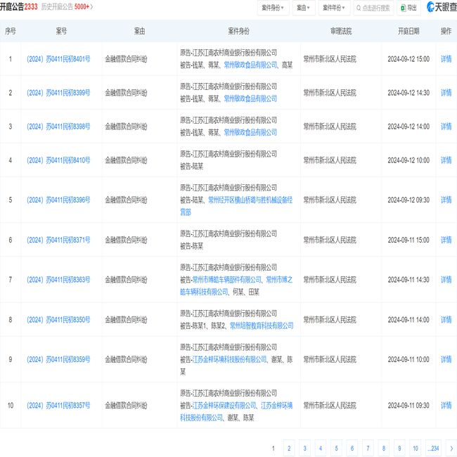
Task: Go to page 2
Action: click(x=289, y=449)
